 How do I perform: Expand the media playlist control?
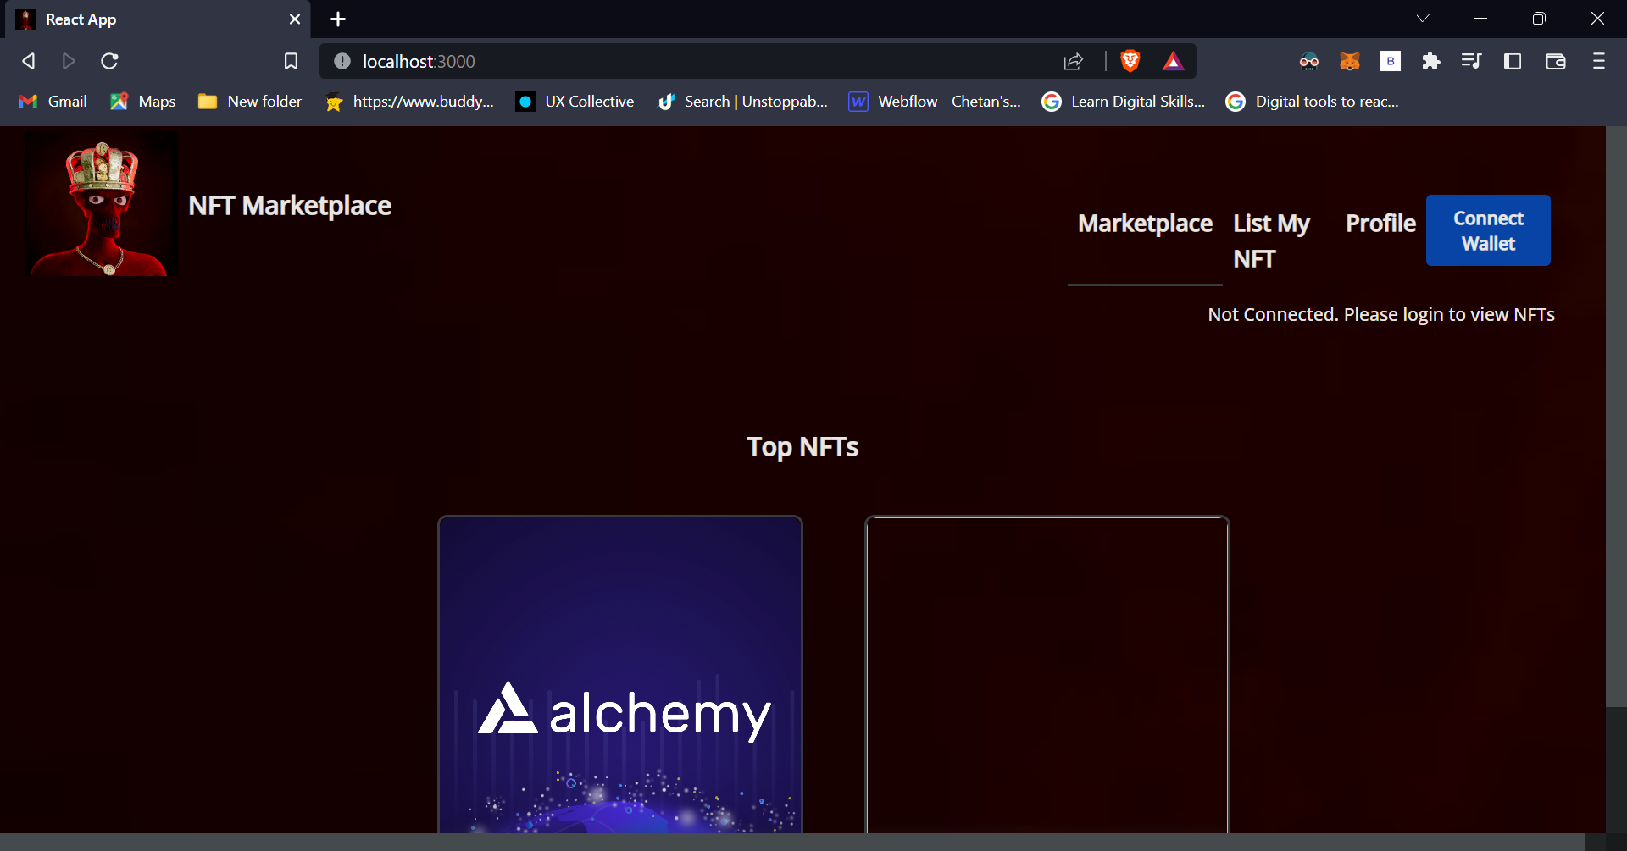click(x=1471, y=61)
